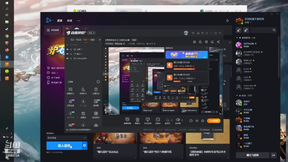288x162 pixels.
Task: Open the 全民乐PK event banner
Action: coord(187,55)
